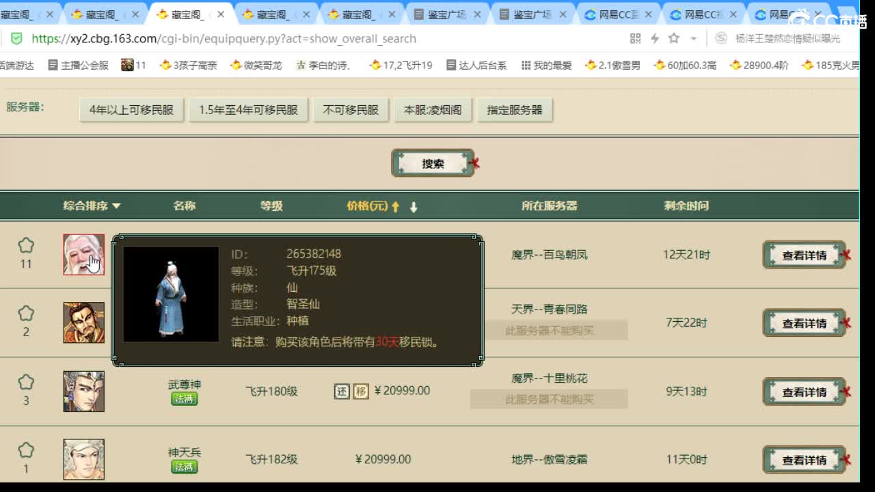Sort price descending with the down arrow
This screenshot has width=875, height=492.
pos(413,206)
